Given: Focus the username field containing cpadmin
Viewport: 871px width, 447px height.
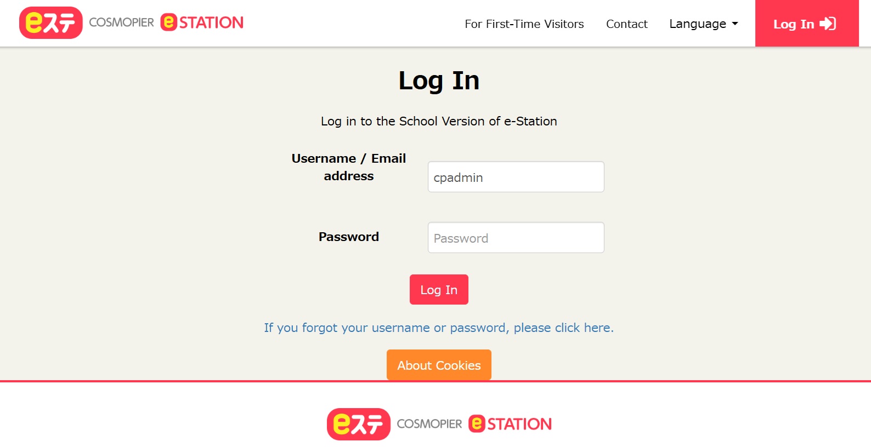Looking at the screenshot, I should click(516, 177).
